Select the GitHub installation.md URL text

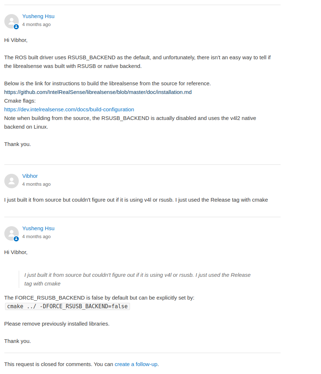97,92
